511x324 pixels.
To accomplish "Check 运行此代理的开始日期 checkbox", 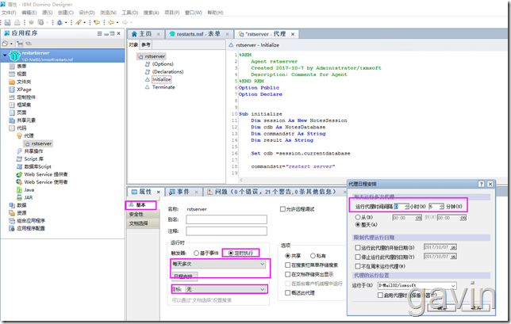I will (358, 247).
